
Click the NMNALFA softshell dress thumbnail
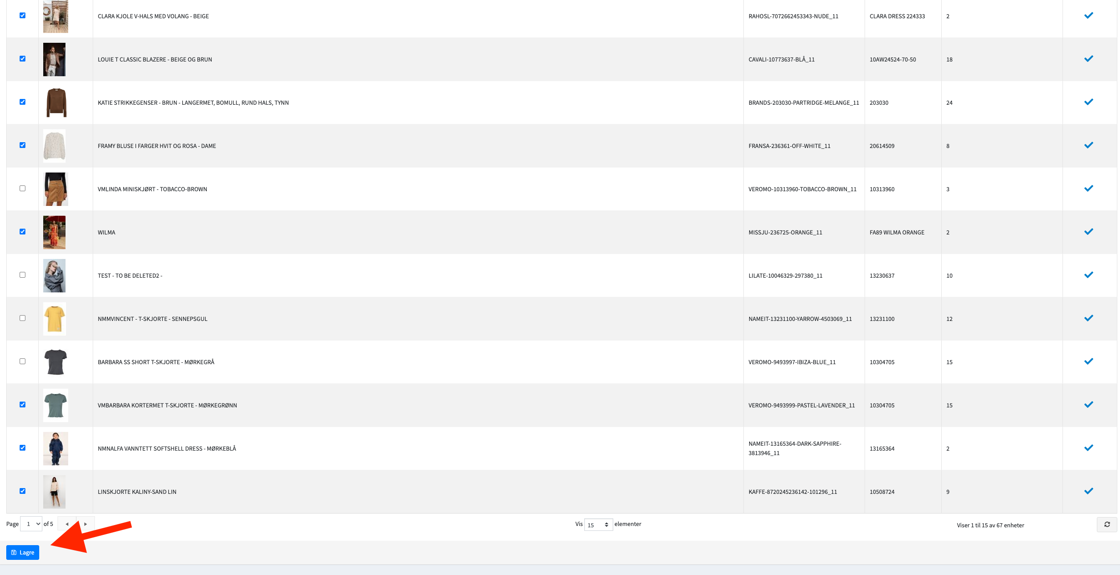pos(55,448)
